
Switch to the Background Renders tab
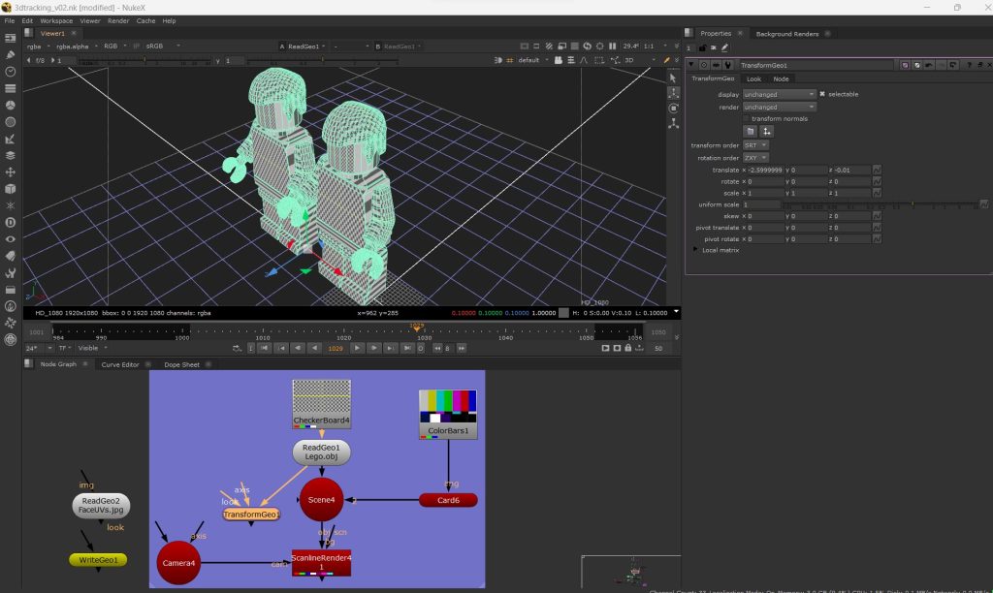787,34
